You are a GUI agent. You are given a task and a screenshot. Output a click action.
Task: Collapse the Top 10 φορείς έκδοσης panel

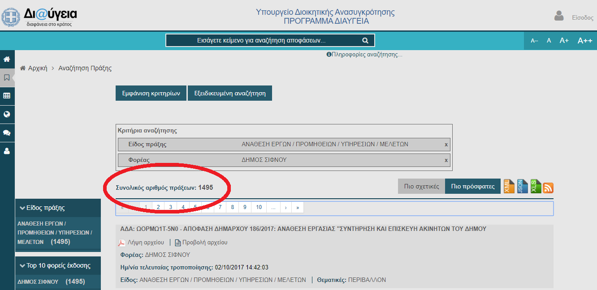coord(22,265)
